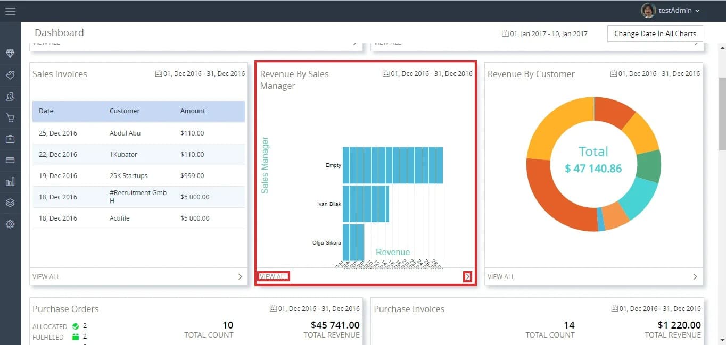This screenshot has width=726, height=345.
Task: Select the Abdul Abu invoice row
Action: [x=138, y=133]
